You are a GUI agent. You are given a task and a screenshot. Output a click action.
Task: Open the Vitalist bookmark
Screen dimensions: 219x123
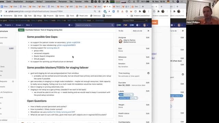[107, 16]
